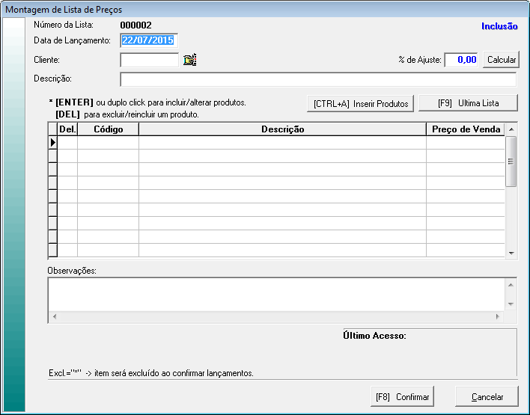530x415 pixels.
Task: Click the Observações scroll left arrow
Action: 54,317
